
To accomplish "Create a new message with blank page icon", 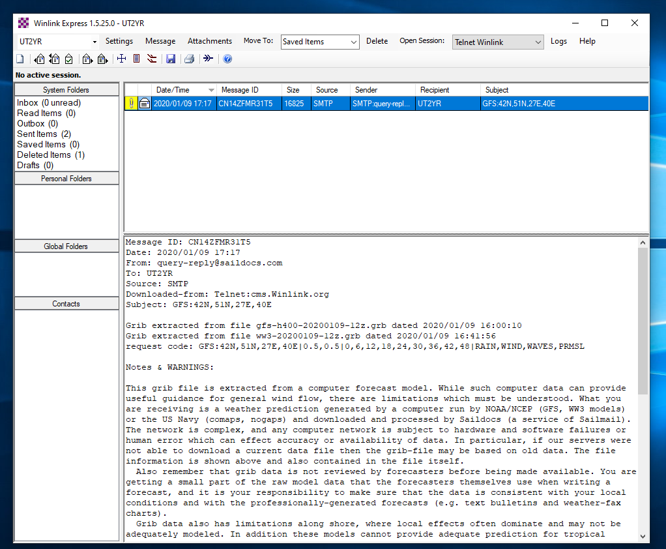I will point(20,59).
